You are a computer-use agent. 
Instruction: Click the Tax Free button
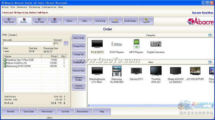(x=65, y=111)
